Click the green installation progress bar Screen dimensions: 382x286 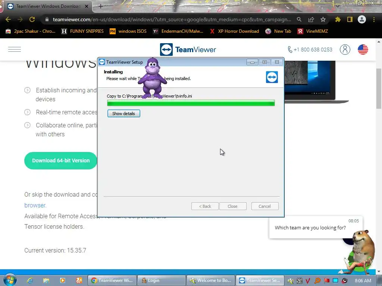pyautogui.click(x=191, y=103)
